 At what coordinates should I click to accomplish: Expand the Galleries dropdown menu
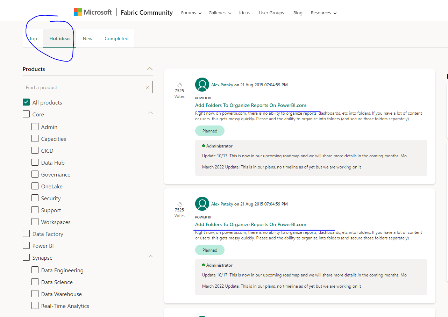pos(220,13)
